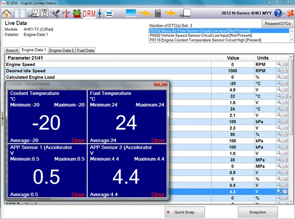
Task: Click graph icon in highlighted 4.4 V row
Action: [x=285, y=192]
